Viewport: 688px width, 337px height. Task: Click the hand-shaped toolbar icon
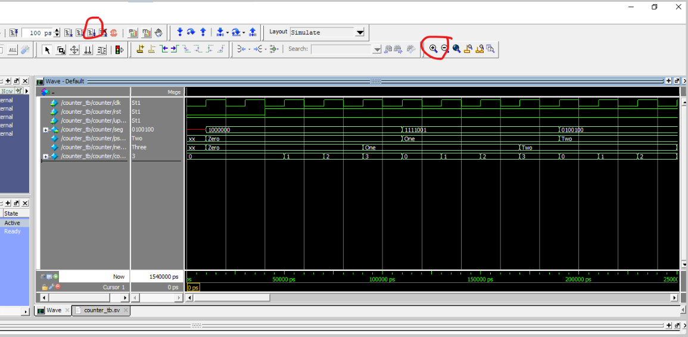pos(158,33)
